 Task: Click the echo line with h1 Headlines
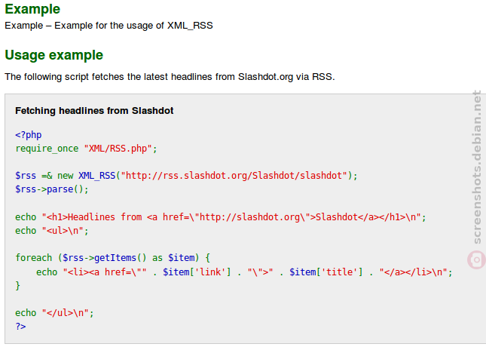pos(221,217)
